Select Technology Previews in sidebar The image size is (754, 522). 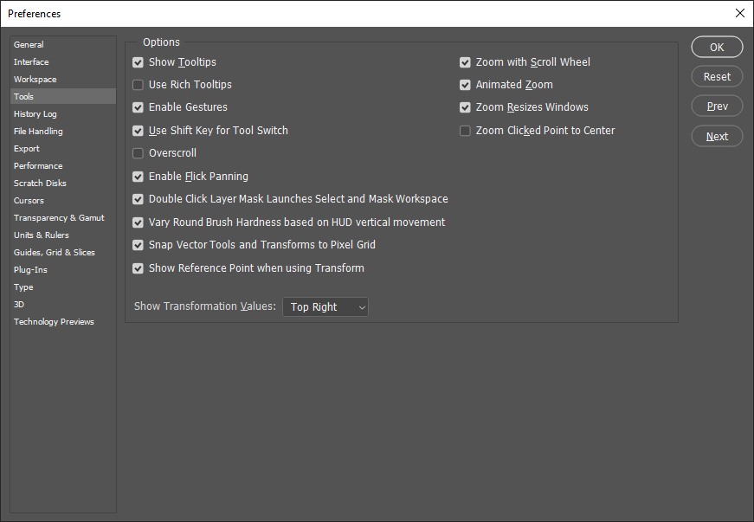coord(54,322)
